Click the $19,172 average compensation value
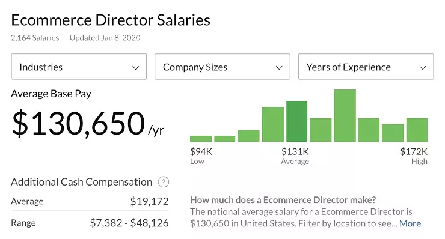The image size is (445, 239). (x=149, y=201)
